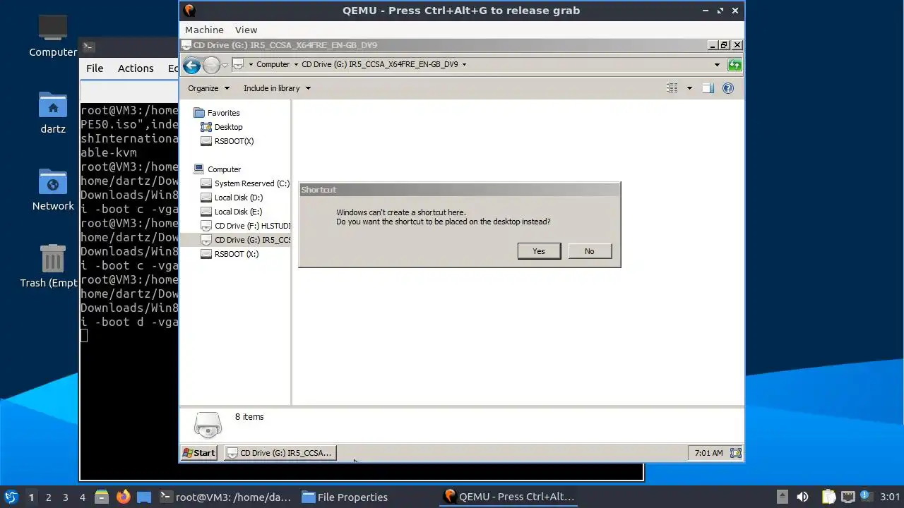Click the guest system tray icon beside clock
The image size is (904, 508).
pos(735,453)
